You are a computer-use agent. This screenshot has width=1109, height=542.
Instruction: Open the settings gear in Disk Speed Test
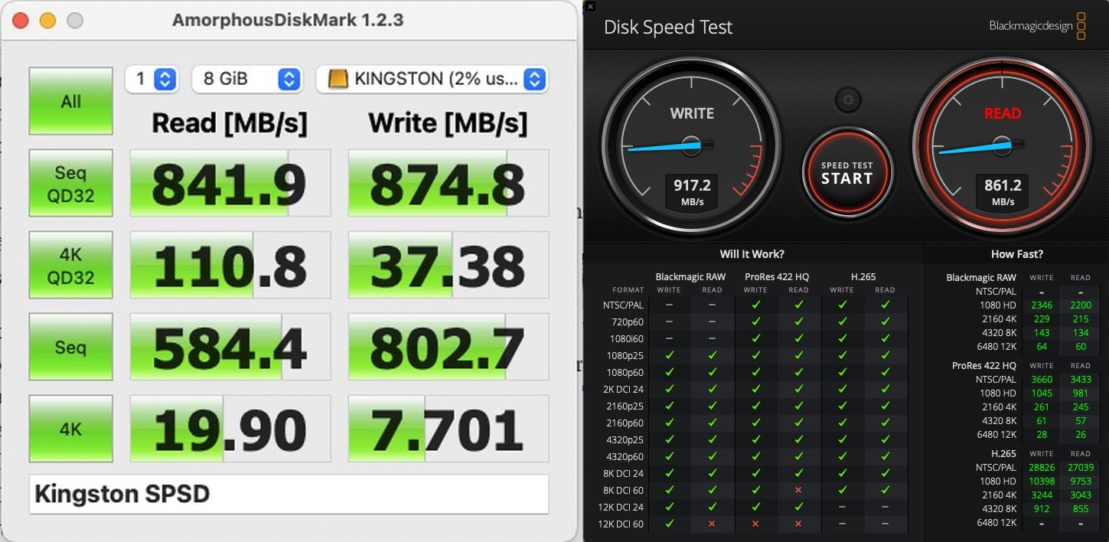click(847, 100)
